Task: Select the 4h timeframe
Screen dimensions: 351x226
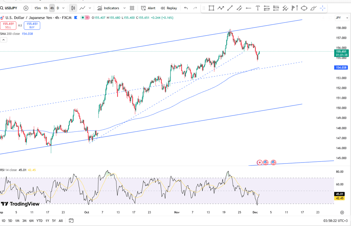Action: (52, 8)
